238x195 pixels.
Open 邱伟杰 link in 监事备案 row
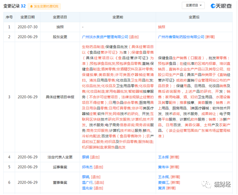[x=87, y=167]
